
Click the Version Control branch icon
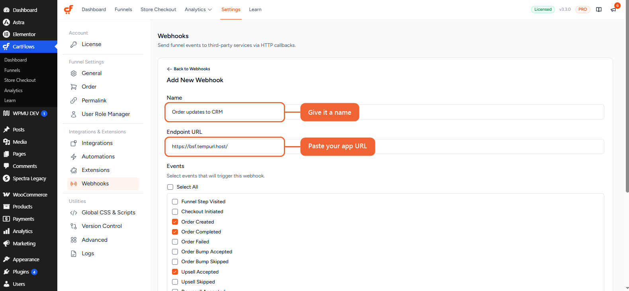point(74,226)
